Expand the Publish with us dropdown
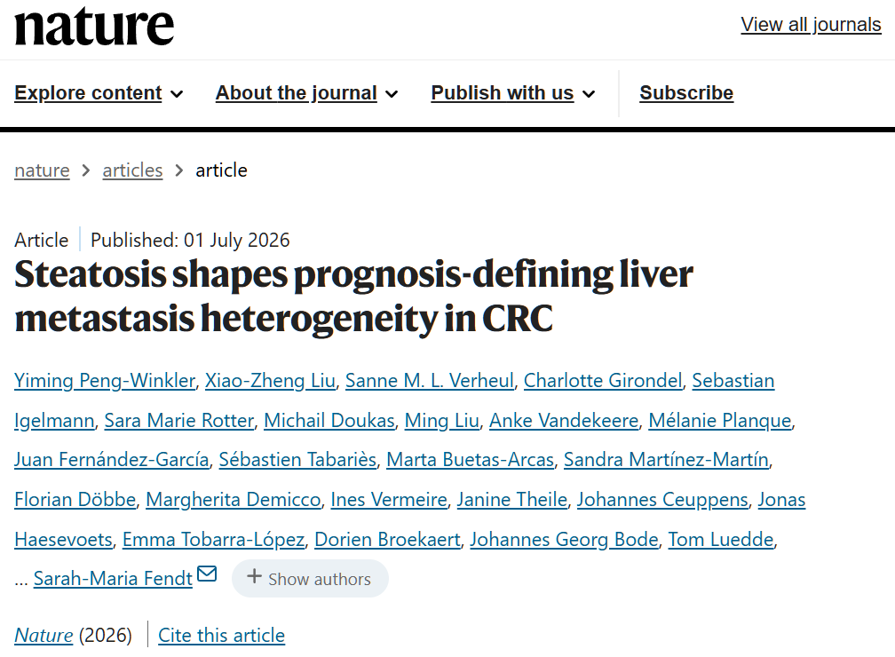Screen dimensions: 895x657 513,93
